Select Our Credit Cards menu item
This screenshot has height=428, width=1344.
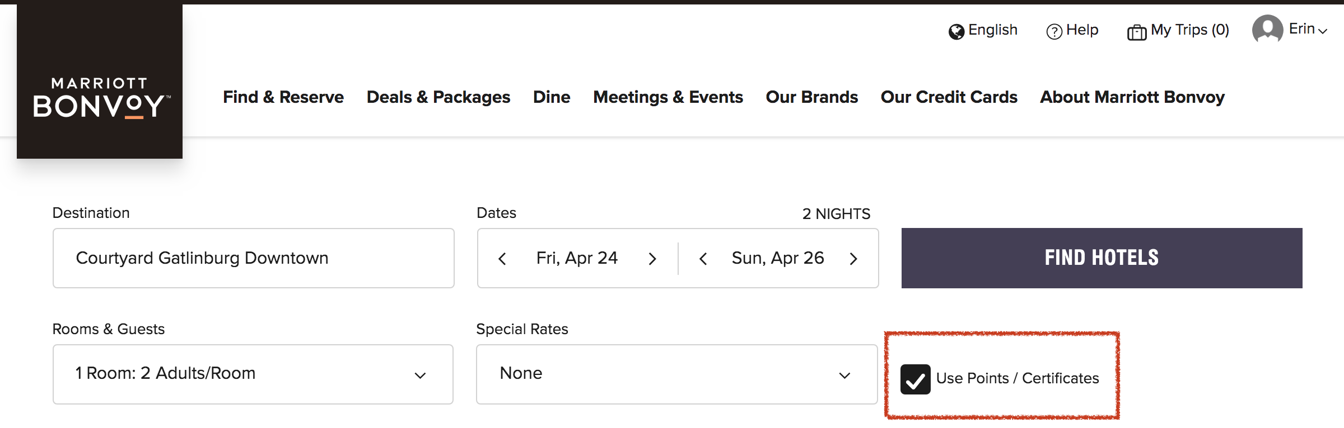click(x=949, y=97)
